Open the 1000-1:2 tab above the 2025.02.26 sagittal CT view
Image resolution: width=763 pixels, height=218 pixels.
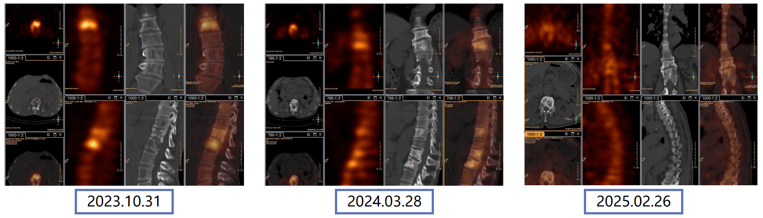click(x=652, y=98)
